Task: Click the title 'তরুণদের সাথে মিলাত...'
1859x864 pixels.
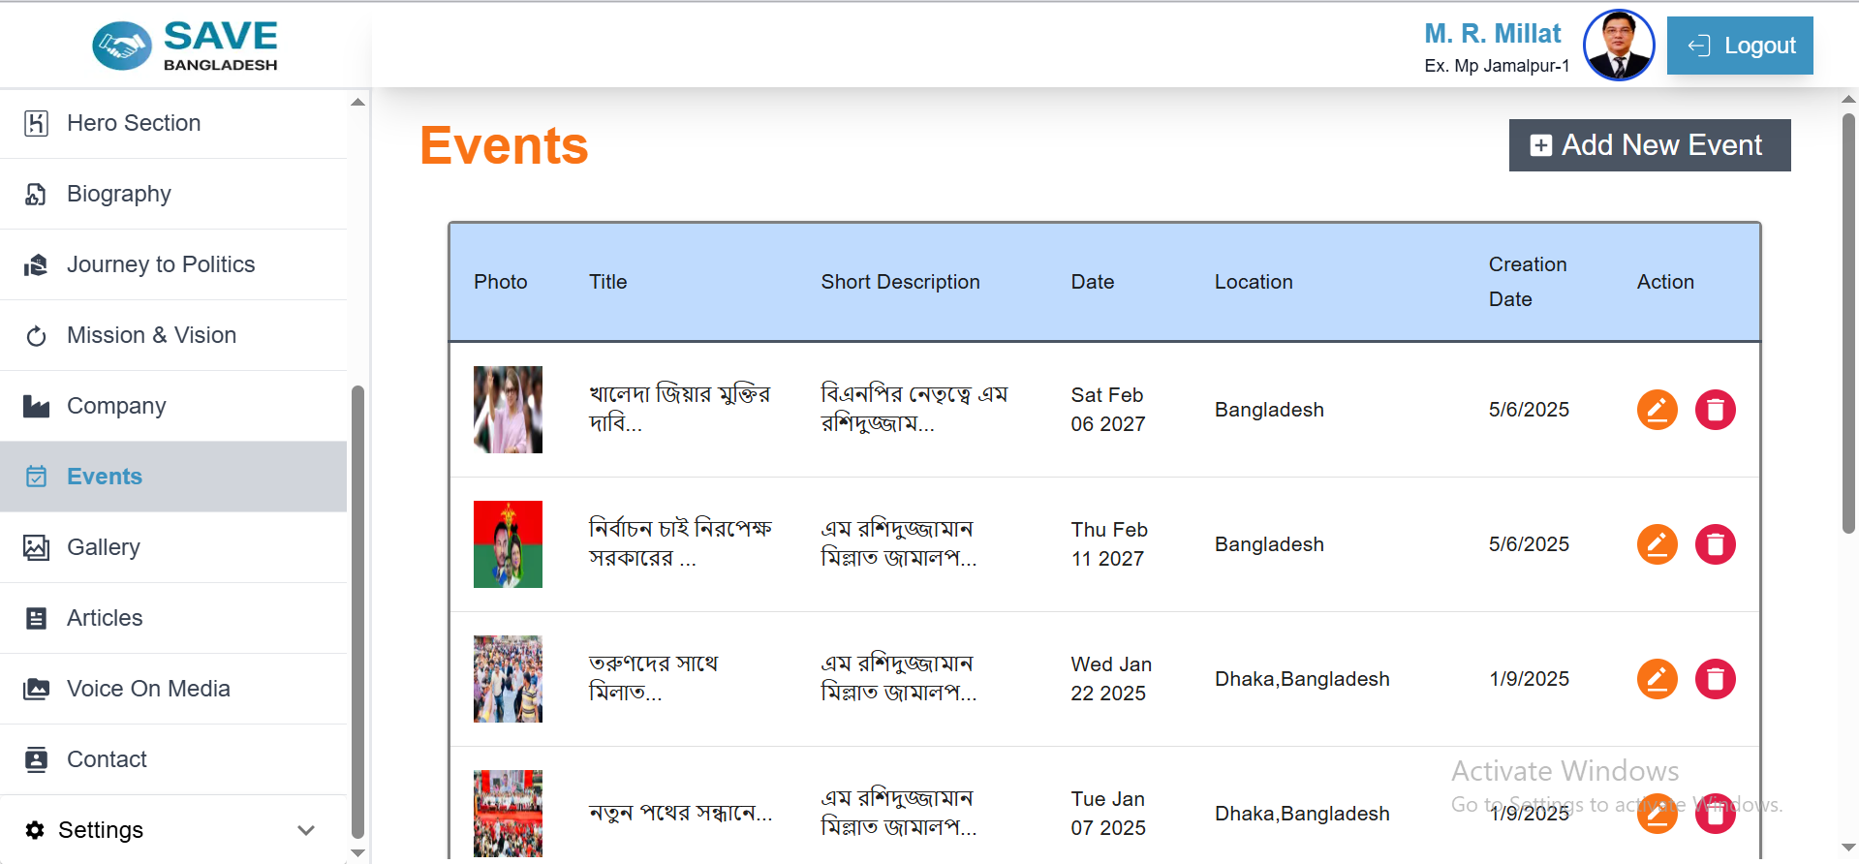Action: point(653,678)
